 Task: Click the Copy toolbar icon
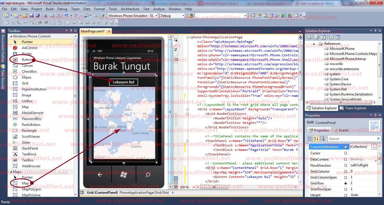(52, 16)
